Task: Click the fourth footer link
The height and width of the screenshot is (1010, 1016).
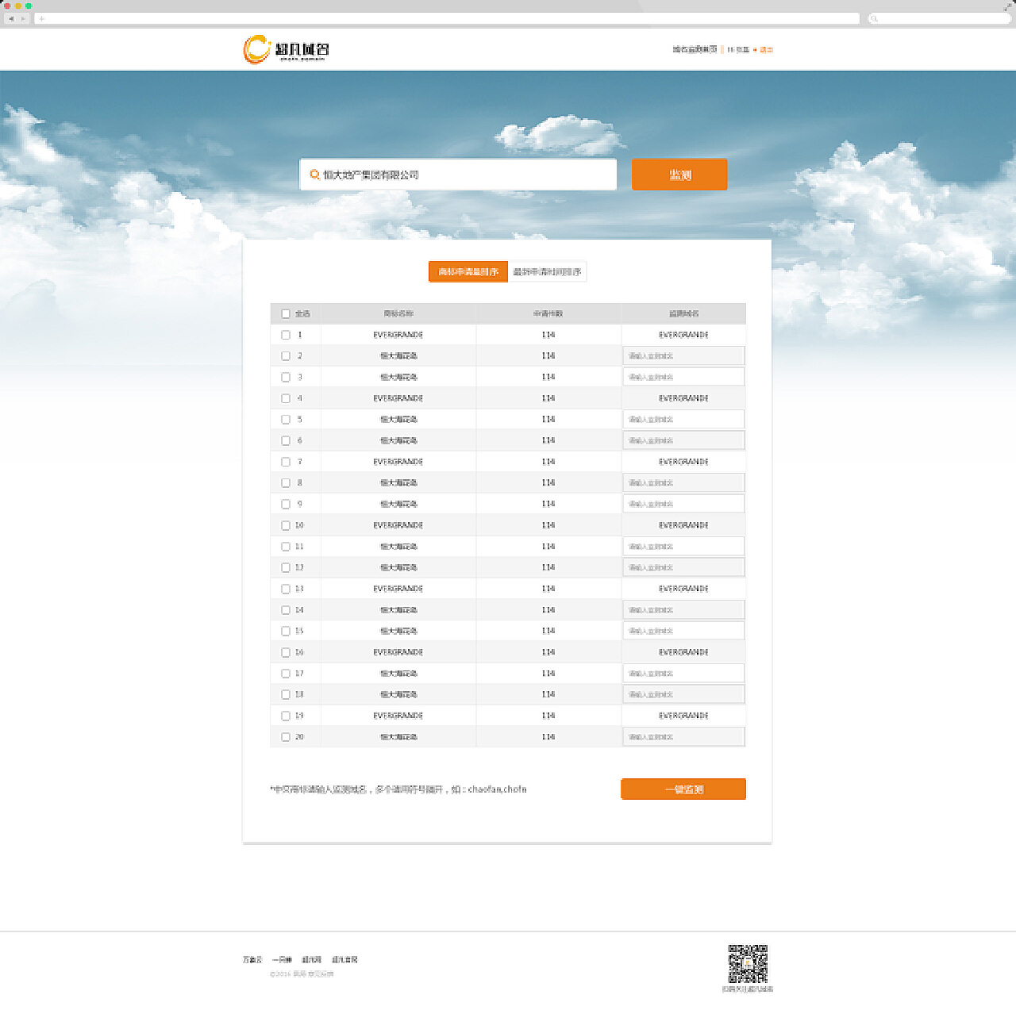Action: coord(344,960)
